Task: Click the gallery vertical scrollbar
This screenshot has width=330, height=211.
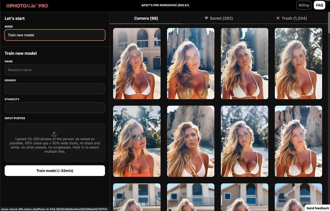Action: 329,23
